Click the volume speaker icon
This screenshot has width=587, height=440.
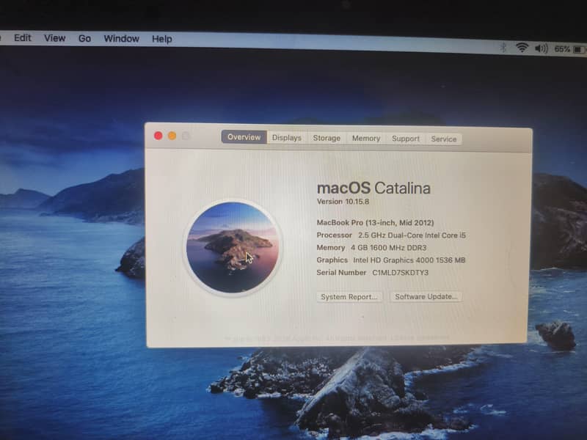point(542,48)
